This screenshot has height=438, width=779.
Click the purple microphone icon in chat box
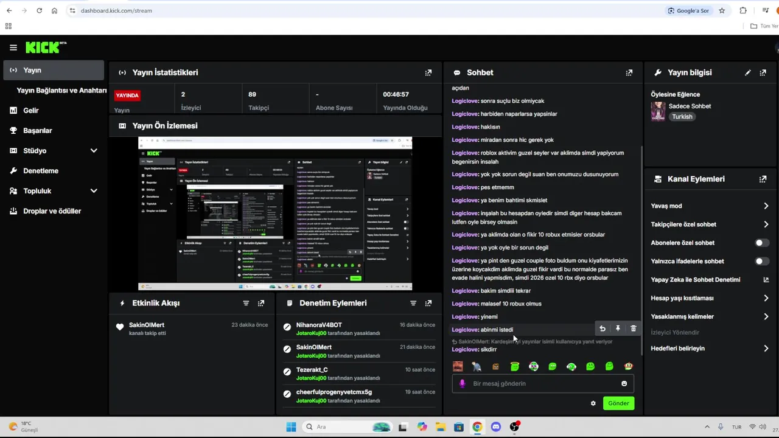(x=463, y=383)
